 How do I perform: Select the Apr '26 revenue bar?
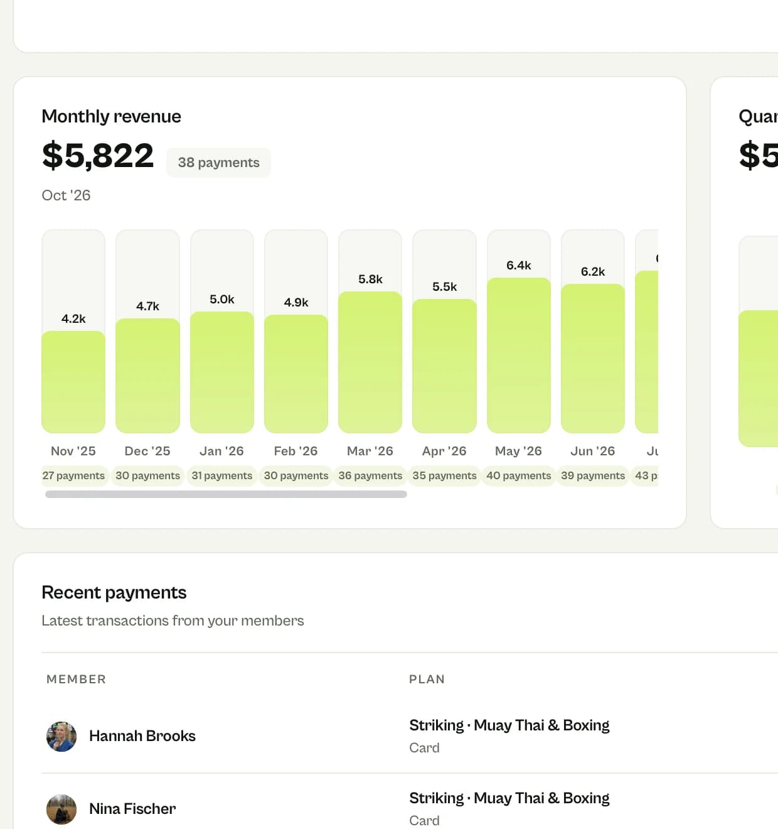click(444, 366)
